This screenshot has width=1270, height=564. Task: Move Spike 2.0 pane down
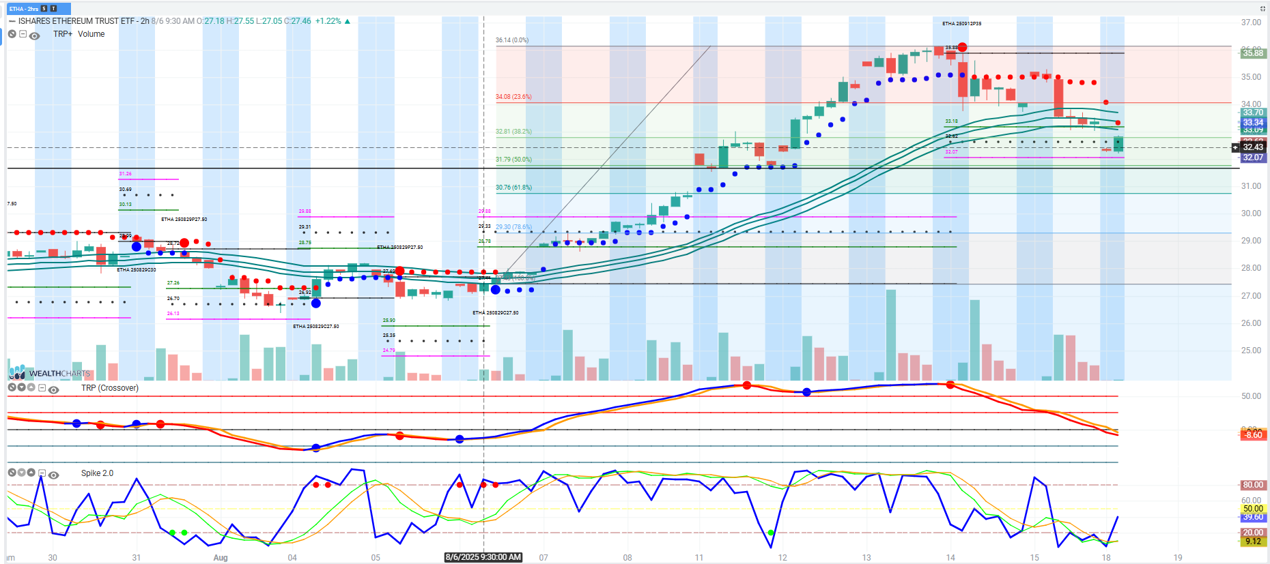pos(21,473)
